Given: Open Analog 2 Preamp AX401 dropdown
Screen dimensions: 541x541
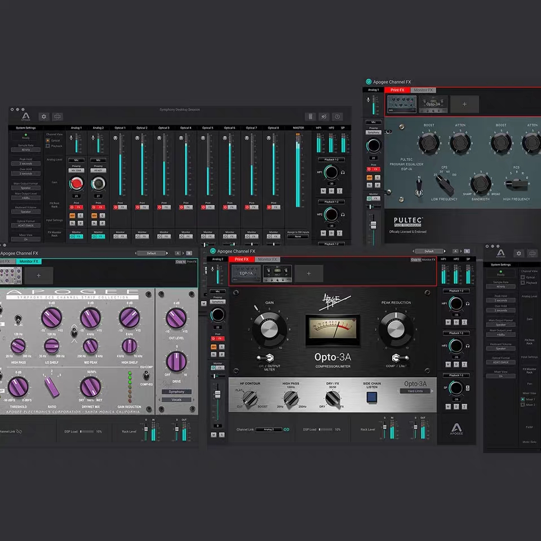Looking at the screenshot, I should click(x=98, y=170).
